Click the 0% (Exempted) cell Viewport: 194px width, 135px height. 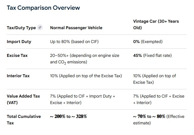(x=148, y=42)
